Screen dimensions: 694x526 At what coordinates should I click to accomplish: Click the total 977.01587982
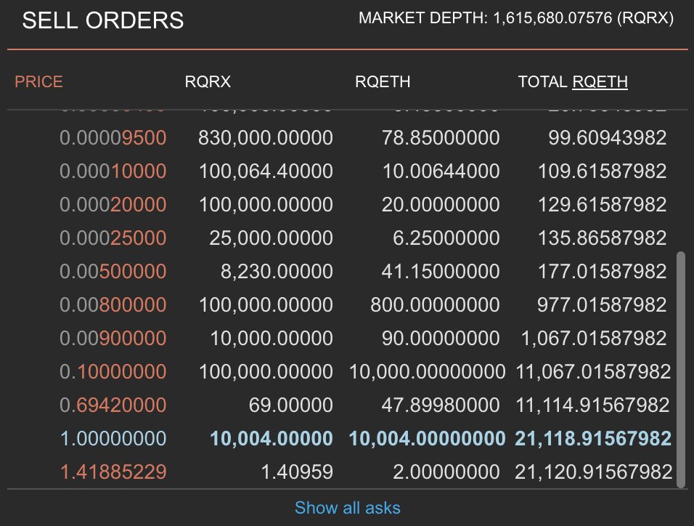[x=602, y=305]
